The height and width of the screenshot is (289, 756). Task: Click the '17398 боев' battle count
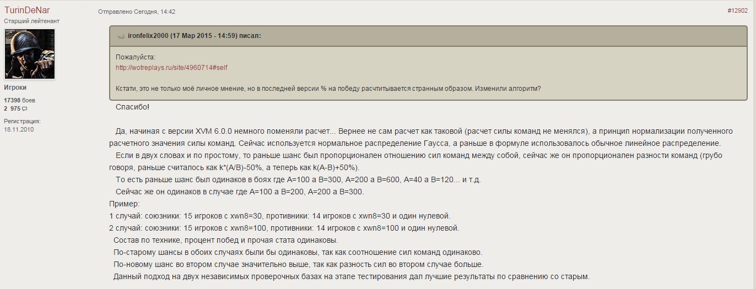[19, 100]
